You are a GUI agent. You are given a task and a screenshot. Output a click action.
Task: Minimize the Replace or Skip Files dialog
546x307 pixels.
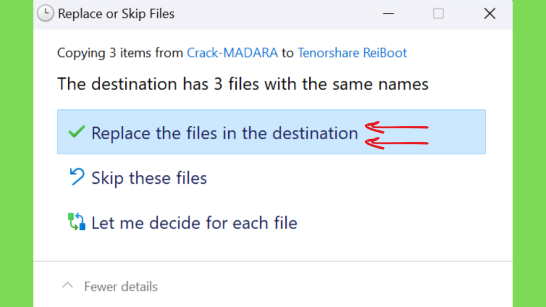tap(388, 14)
